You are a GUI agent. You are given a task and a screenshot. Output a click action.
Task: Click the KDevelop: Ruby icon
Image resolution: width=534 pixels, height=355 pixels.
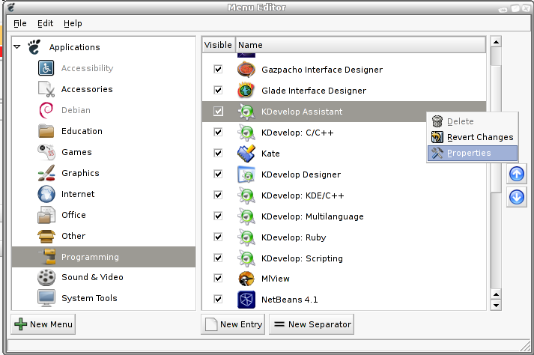pos(246,237)
